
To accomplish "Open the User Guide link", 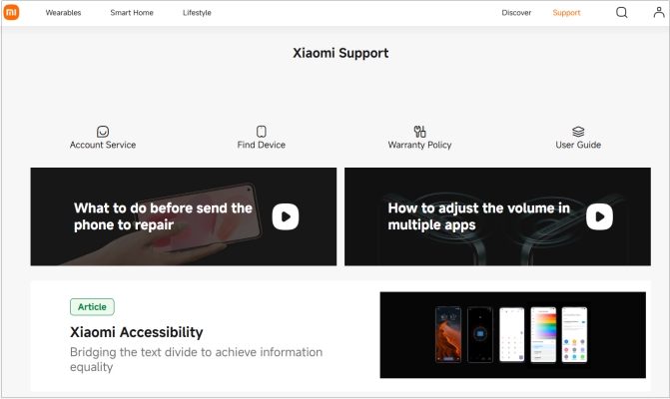I will (578, 145).
